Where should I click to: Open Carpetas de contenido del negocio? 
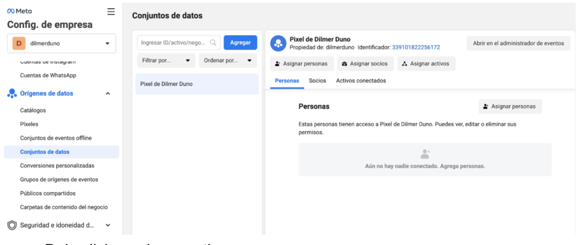pos(64,207)
